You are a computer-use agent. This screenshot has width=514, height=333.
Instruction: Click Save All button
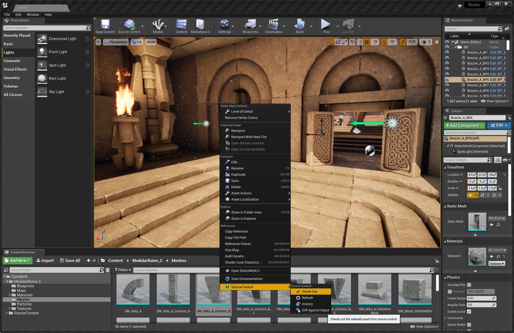(70, 261)
